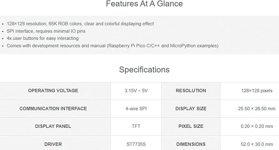The width and height of the screenshot is (279, 150).
Task: Click the COMMUNICATION INTERFACE cell
Action: 55,109
